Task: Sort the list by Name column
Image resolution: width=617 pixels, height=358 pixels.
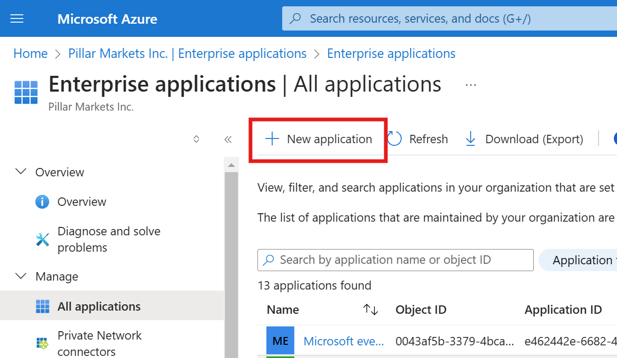Action: (x=370, y=310)
